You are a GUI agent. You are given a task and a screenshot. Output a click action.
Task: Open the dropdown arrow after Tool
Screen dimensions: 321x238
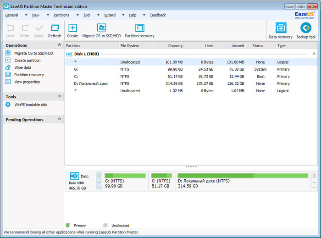(x=99, y=15)
